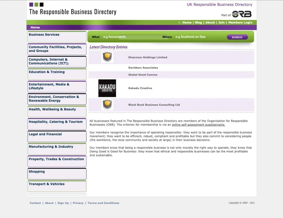Open Terms and Conditions in footer
Screen dimensions: 283x218
[103, 203]
